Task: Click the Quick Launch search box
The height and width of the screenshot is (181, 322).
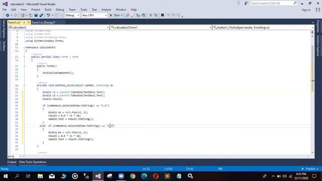Action: (274, 4)
